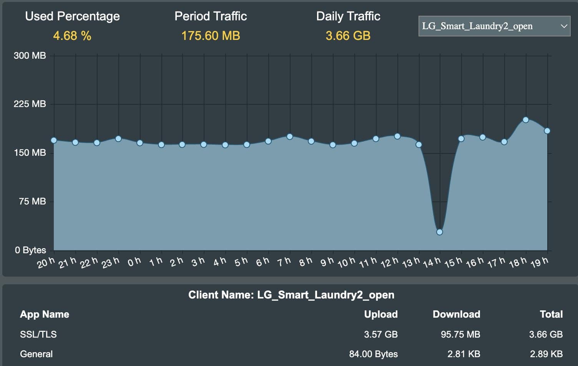Click the data point at 19h

pyautogui.click(x=547, y=131)
